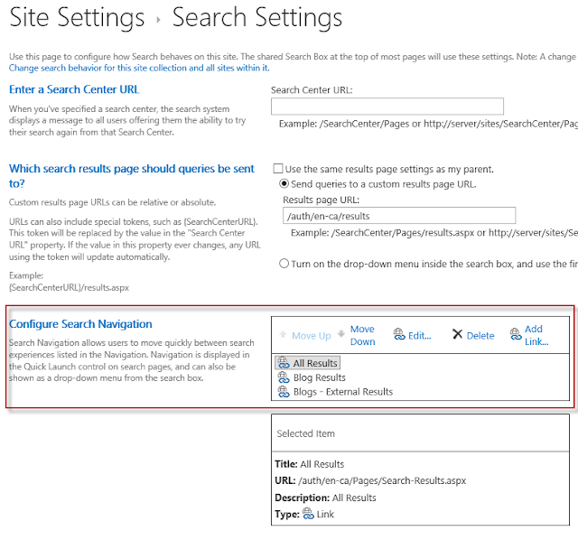Click the {SearchCenterURL}/results.aspx example text

69,287
